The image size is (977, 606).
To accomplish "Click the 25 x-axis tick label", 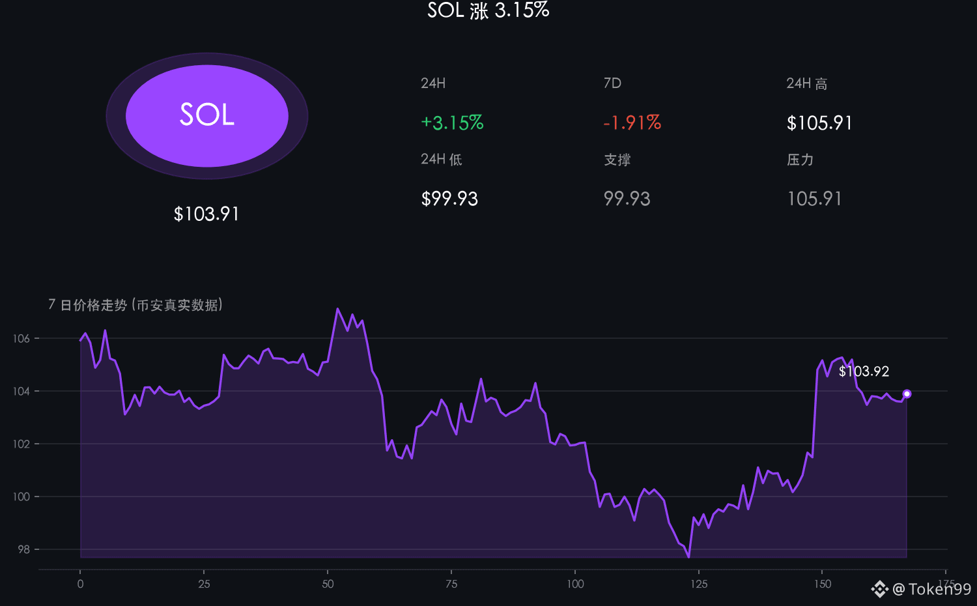I will 204,584.
